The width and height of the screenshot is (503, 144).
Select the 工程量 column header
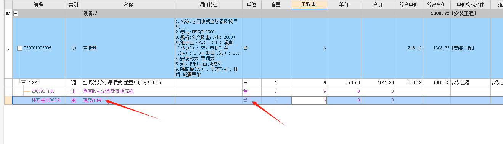pos(309,5)
